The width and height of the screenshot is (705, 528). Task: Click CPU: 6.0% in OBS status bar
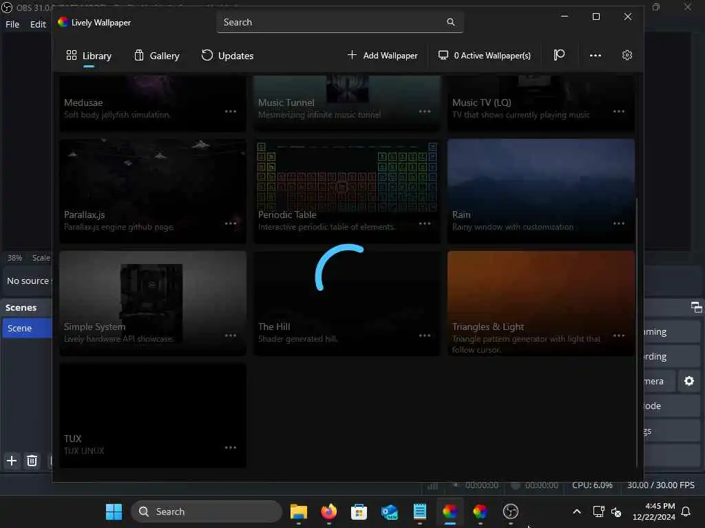point(592,485)
